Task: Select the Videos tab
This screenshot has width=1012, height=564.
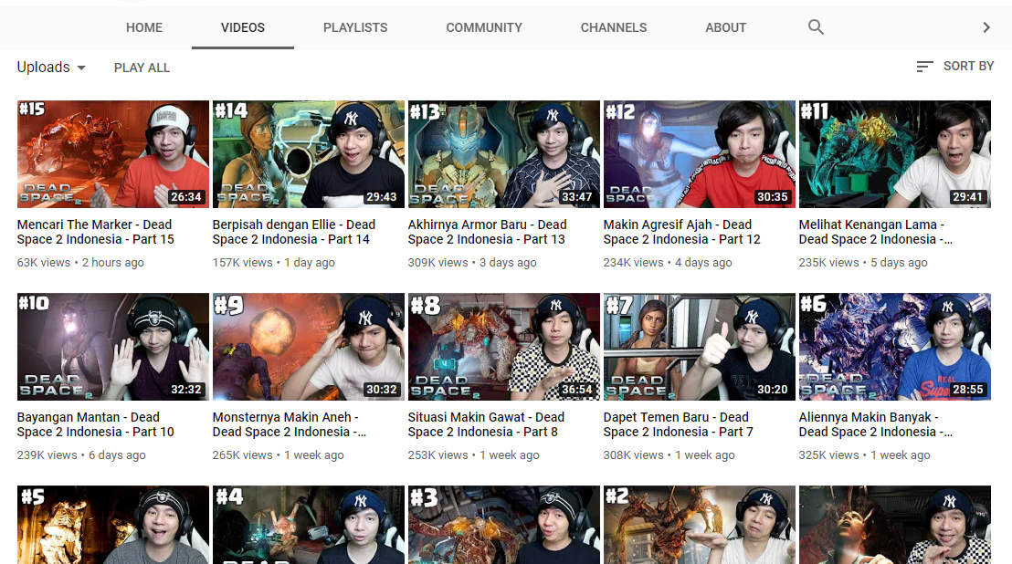Action: tap(243, 27)
